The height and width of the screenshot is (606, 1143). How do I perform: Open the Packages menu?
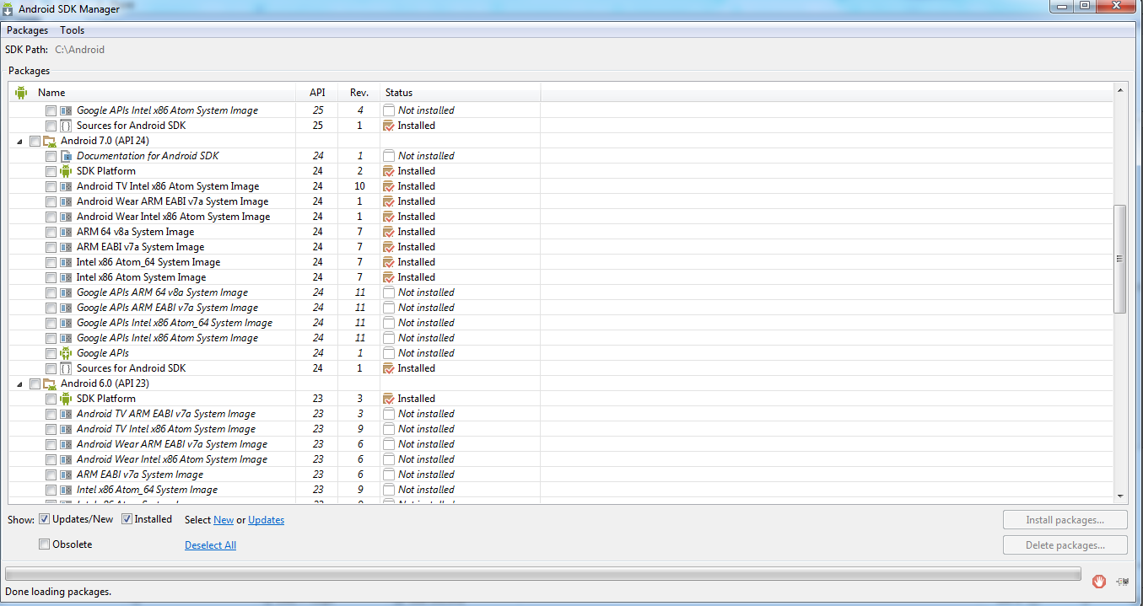(28, 30)
